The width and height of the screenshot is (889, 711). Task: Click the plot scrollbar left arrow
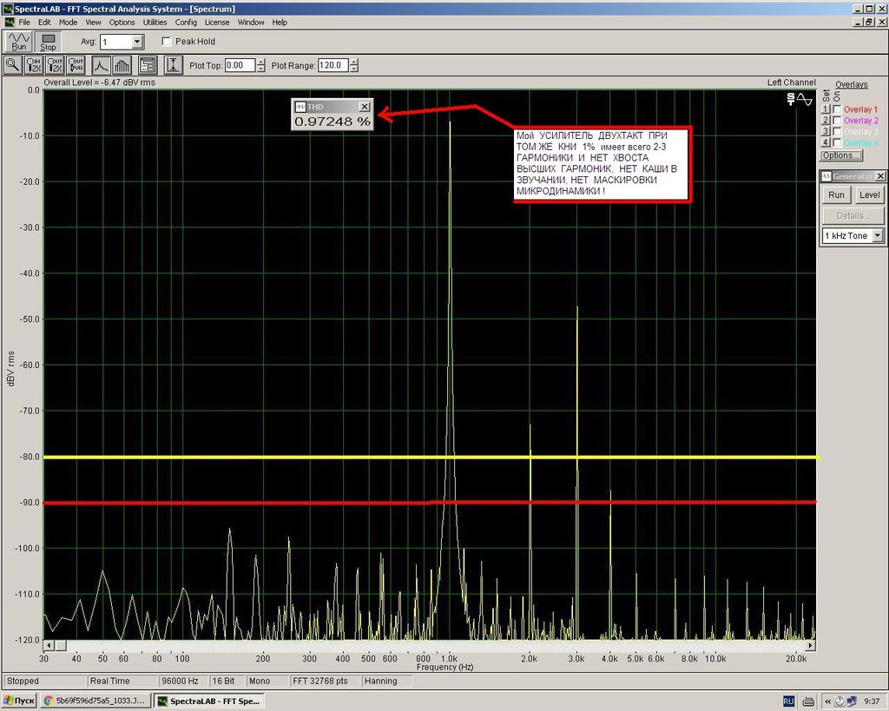click(x=49, y=645)
